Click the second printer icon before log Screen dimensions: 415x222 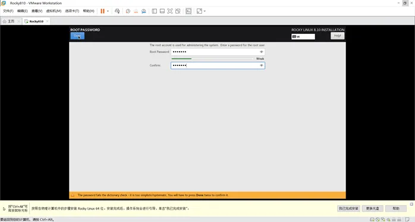(x=399, y=220)
